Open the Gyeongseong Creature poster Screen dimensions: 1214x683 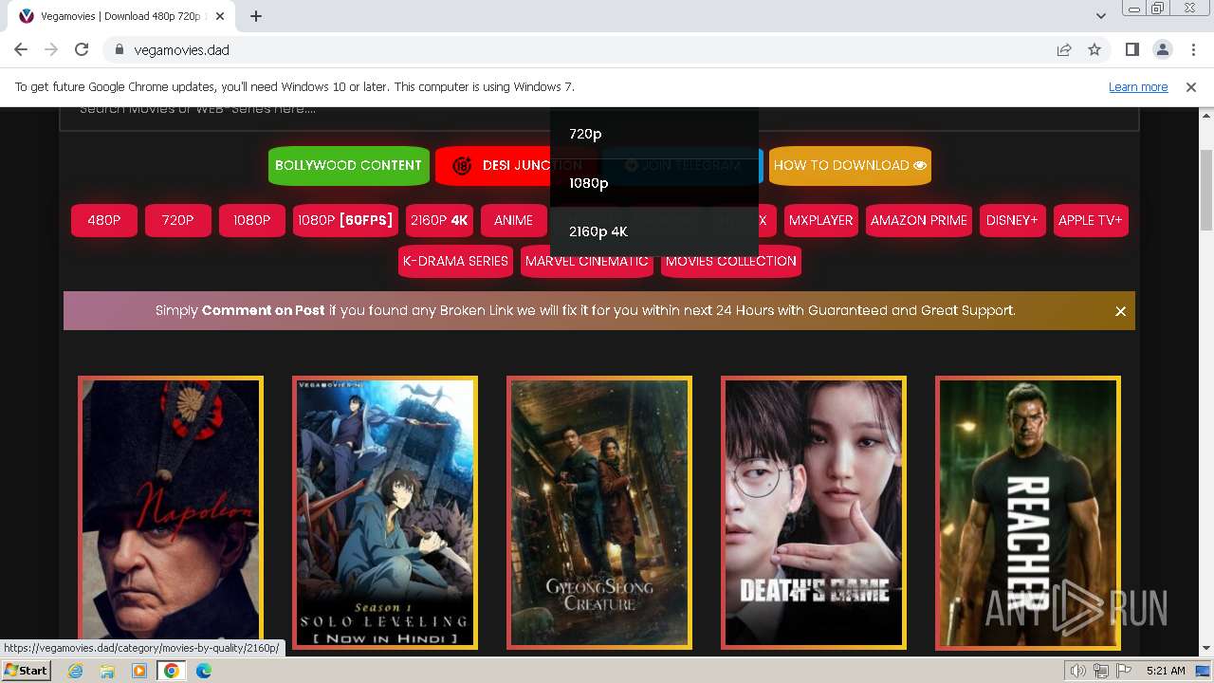tap(599, 512)
